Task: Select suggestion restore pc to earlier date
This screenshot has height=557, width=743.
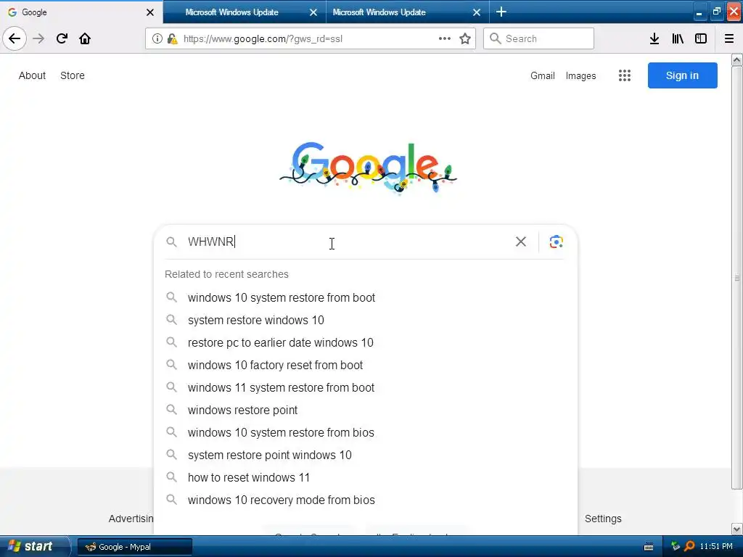Action: [366, 342]
